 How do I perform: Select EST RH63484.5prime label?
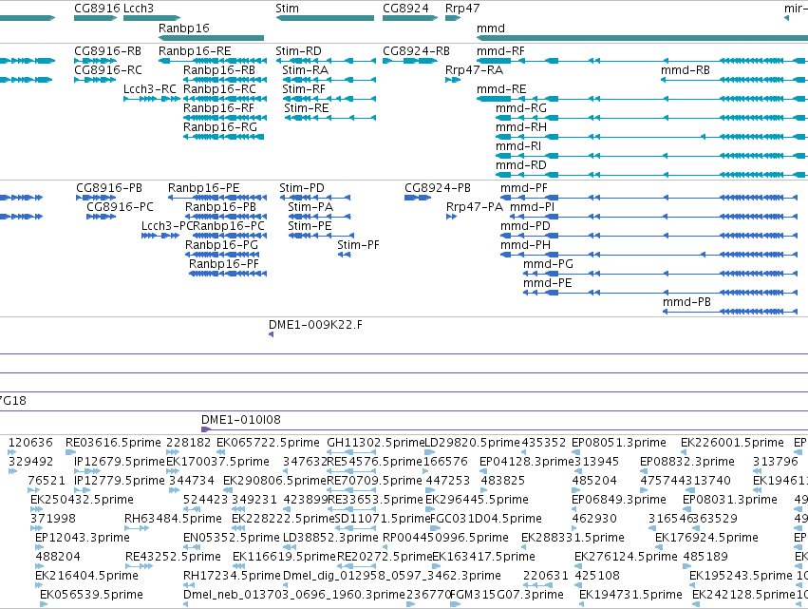(x=173, y=519)
